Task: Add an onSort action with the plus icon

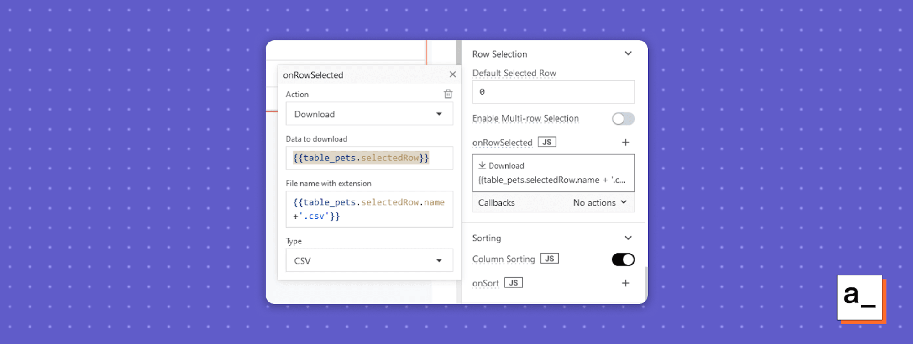Action: (x=625, y=283)
